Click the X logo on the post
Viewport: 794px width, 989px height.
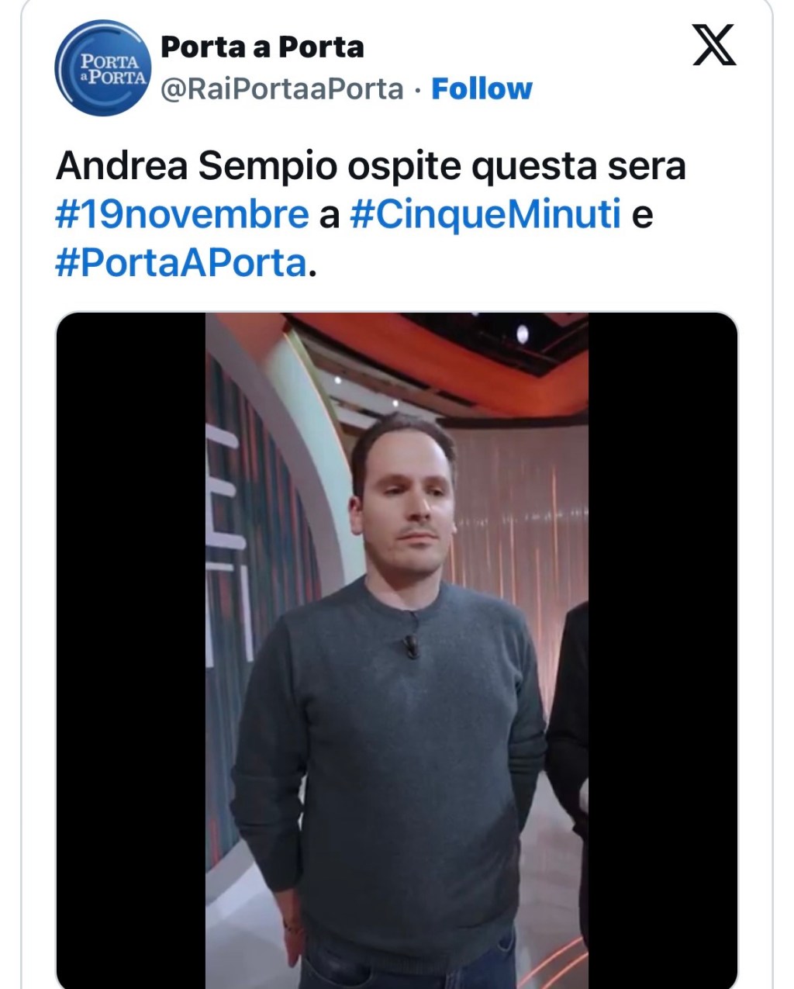(713, 46)
